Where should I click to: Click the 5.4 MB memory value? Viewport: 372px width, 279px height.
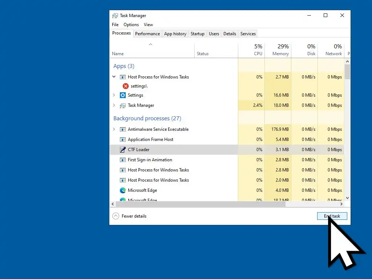pos(282,139)
